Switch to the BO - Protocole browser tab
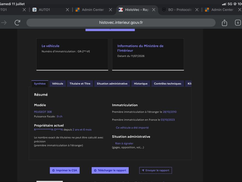The image size is (242, 182). [177, 10]
